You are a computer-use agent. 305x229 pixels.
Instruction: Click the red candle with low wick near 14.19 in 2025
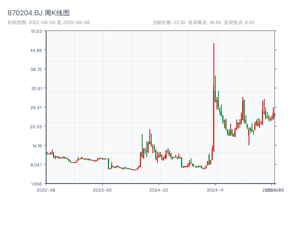(249, 136)
